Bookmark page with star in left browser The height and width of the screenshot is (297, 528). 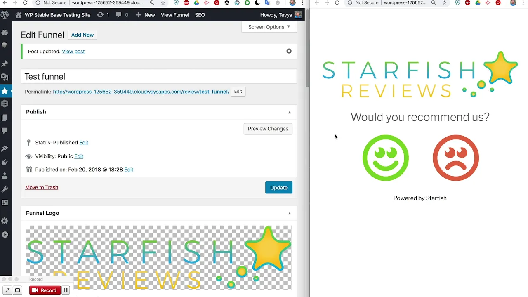click(x=163, y=3)
